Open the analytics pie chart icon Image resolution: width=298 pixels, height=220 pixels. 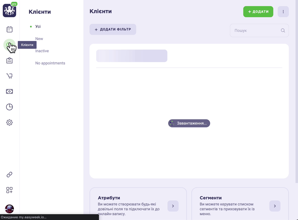(9, 107)
